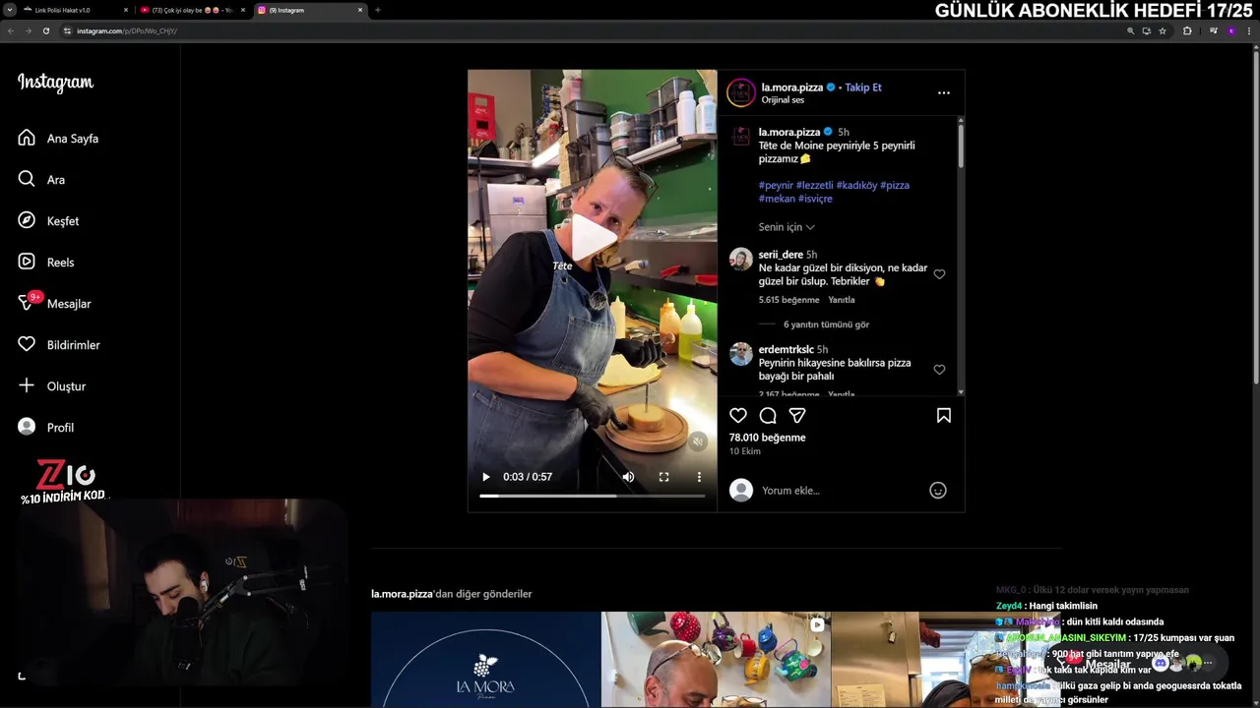This screenshot has width=1260, height=708.
Task: Seek on the video progress bar
Action: [x=593, y=496]
